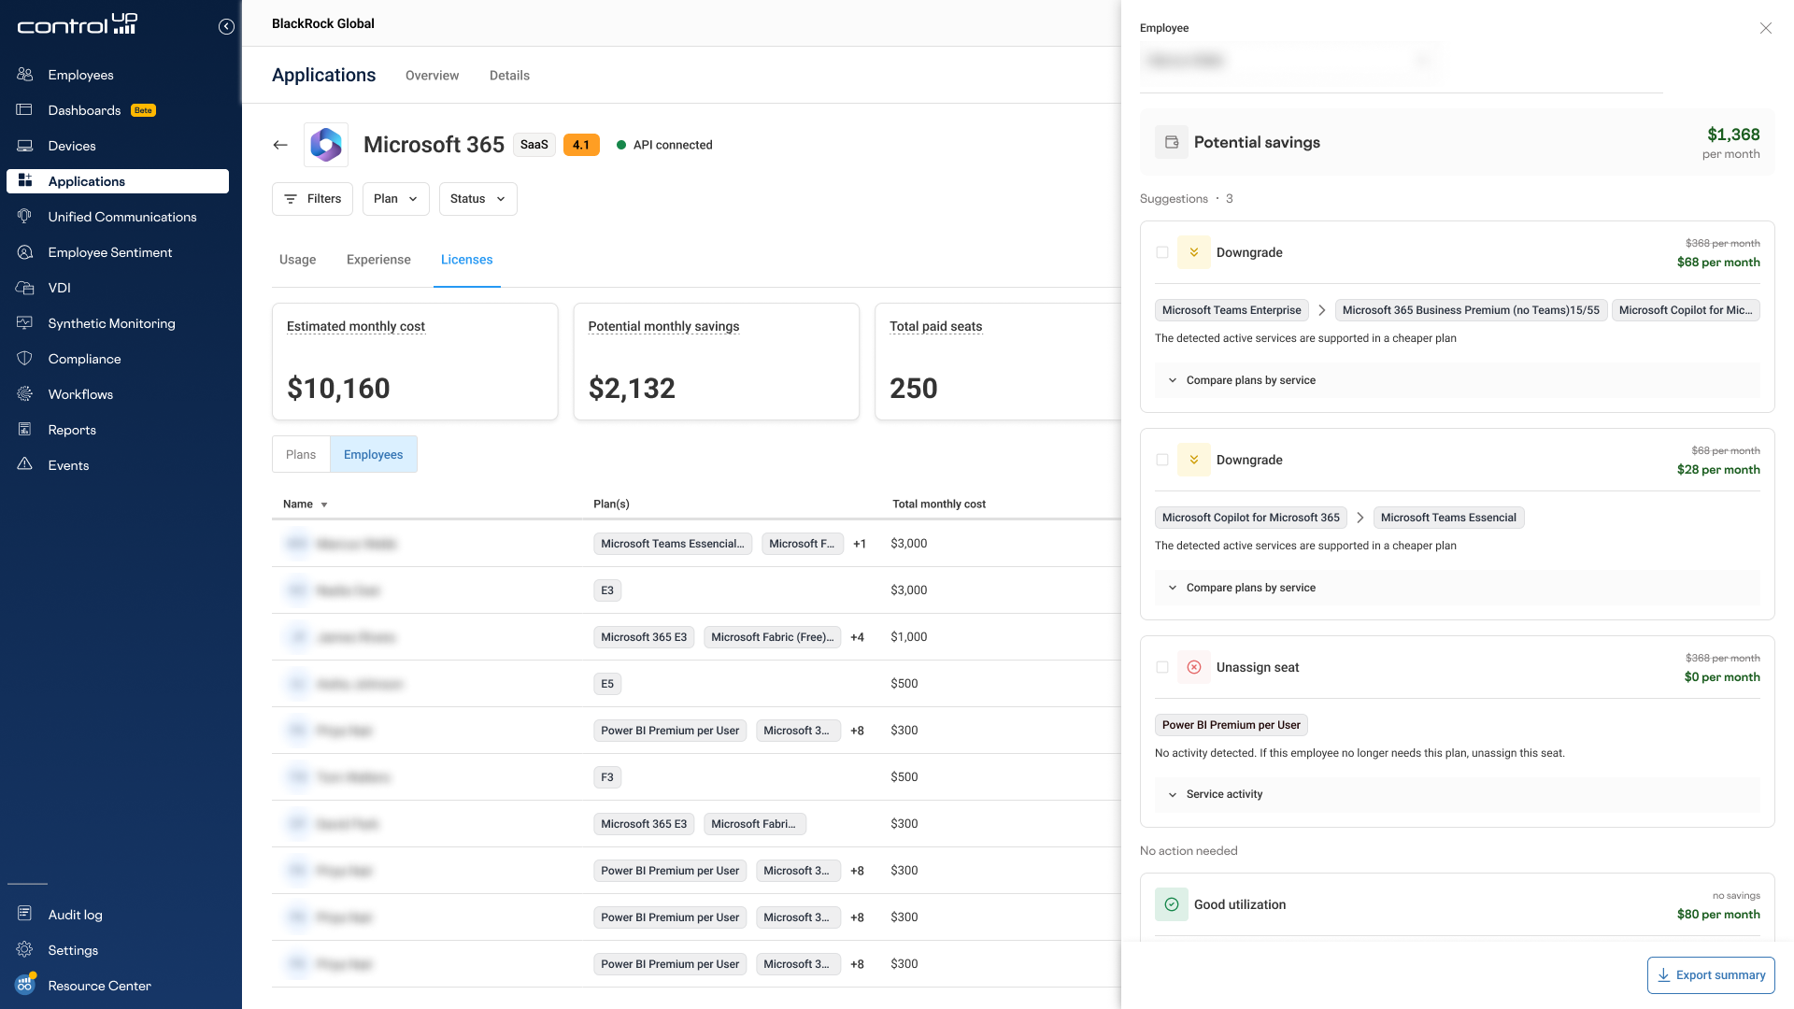The width and height of the screenshot is (1794, 1009).
Task: Check the Unassign seat suggestion
Action: tap(1162, 667)
